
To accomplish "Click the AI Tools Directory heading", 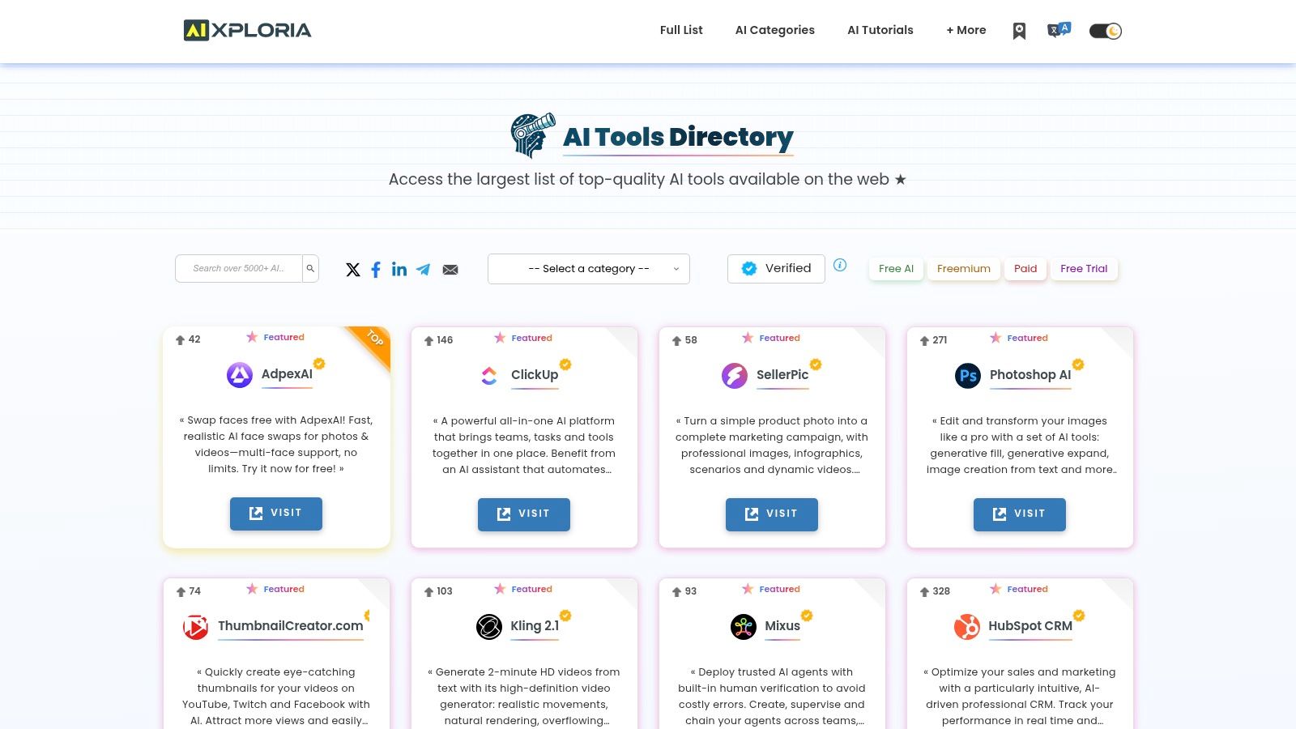I will click(x=678, y=137).
